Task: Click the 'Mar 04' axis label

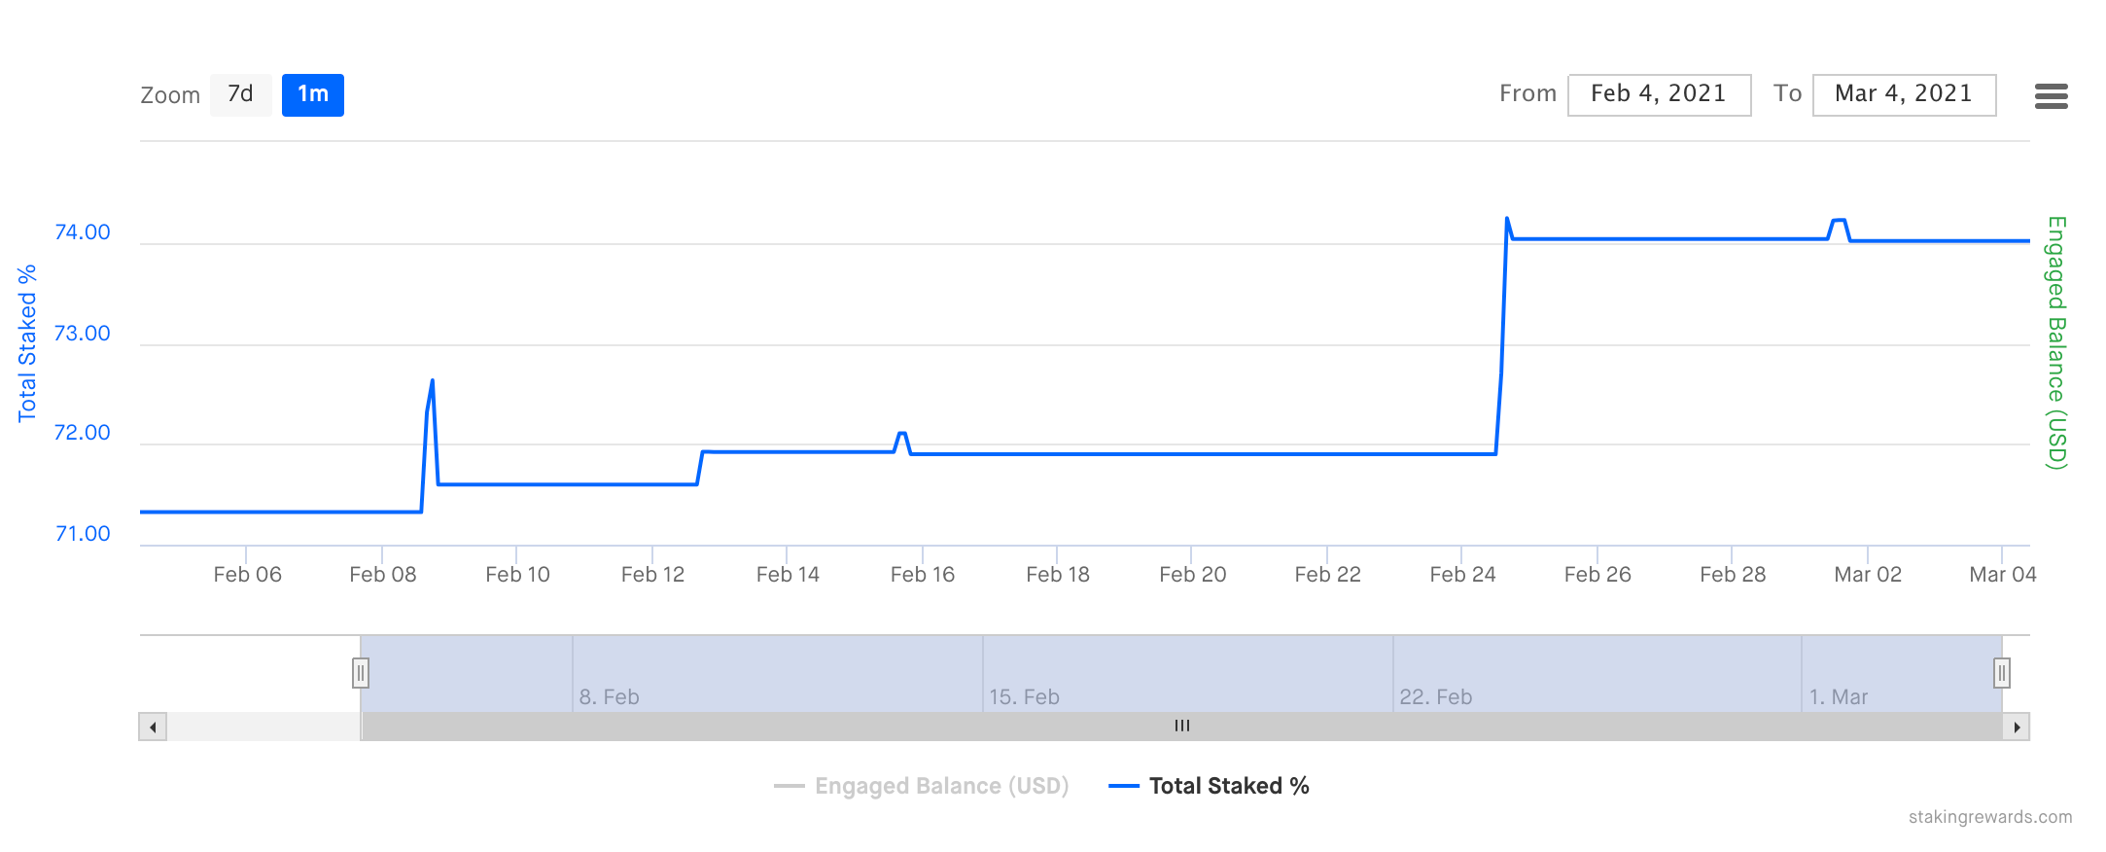Action: [2002, 575]
